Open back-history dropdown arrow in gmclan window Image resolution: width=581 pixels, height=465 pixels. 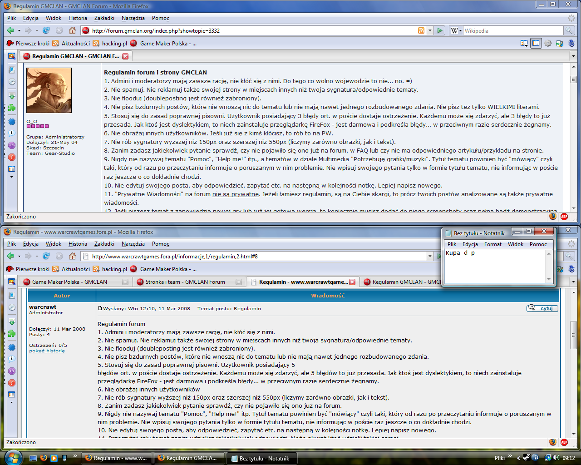19,30
